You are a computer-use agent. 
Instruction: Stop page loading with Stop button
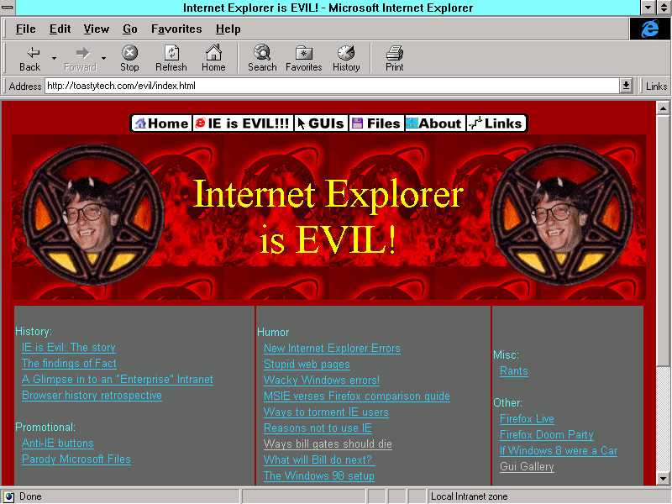tap(129, 58)
